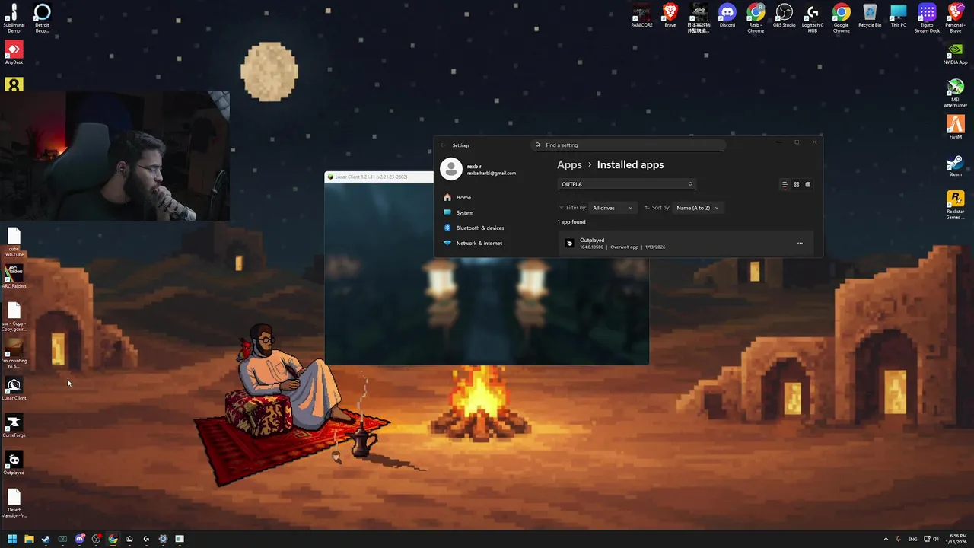Open Personal - Brave shortcut
The width and height of the screenshot is (974, 548).
tap(956, 17)
